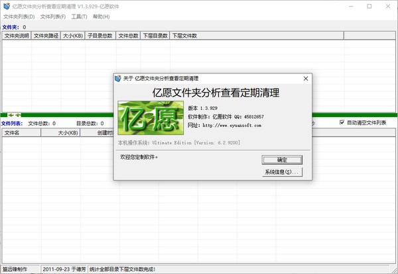Image resolution: width=398 pixels, height=274 pixels.
Task: Click the splitter arrows on green bar
Action: click(x=14, y=115)
